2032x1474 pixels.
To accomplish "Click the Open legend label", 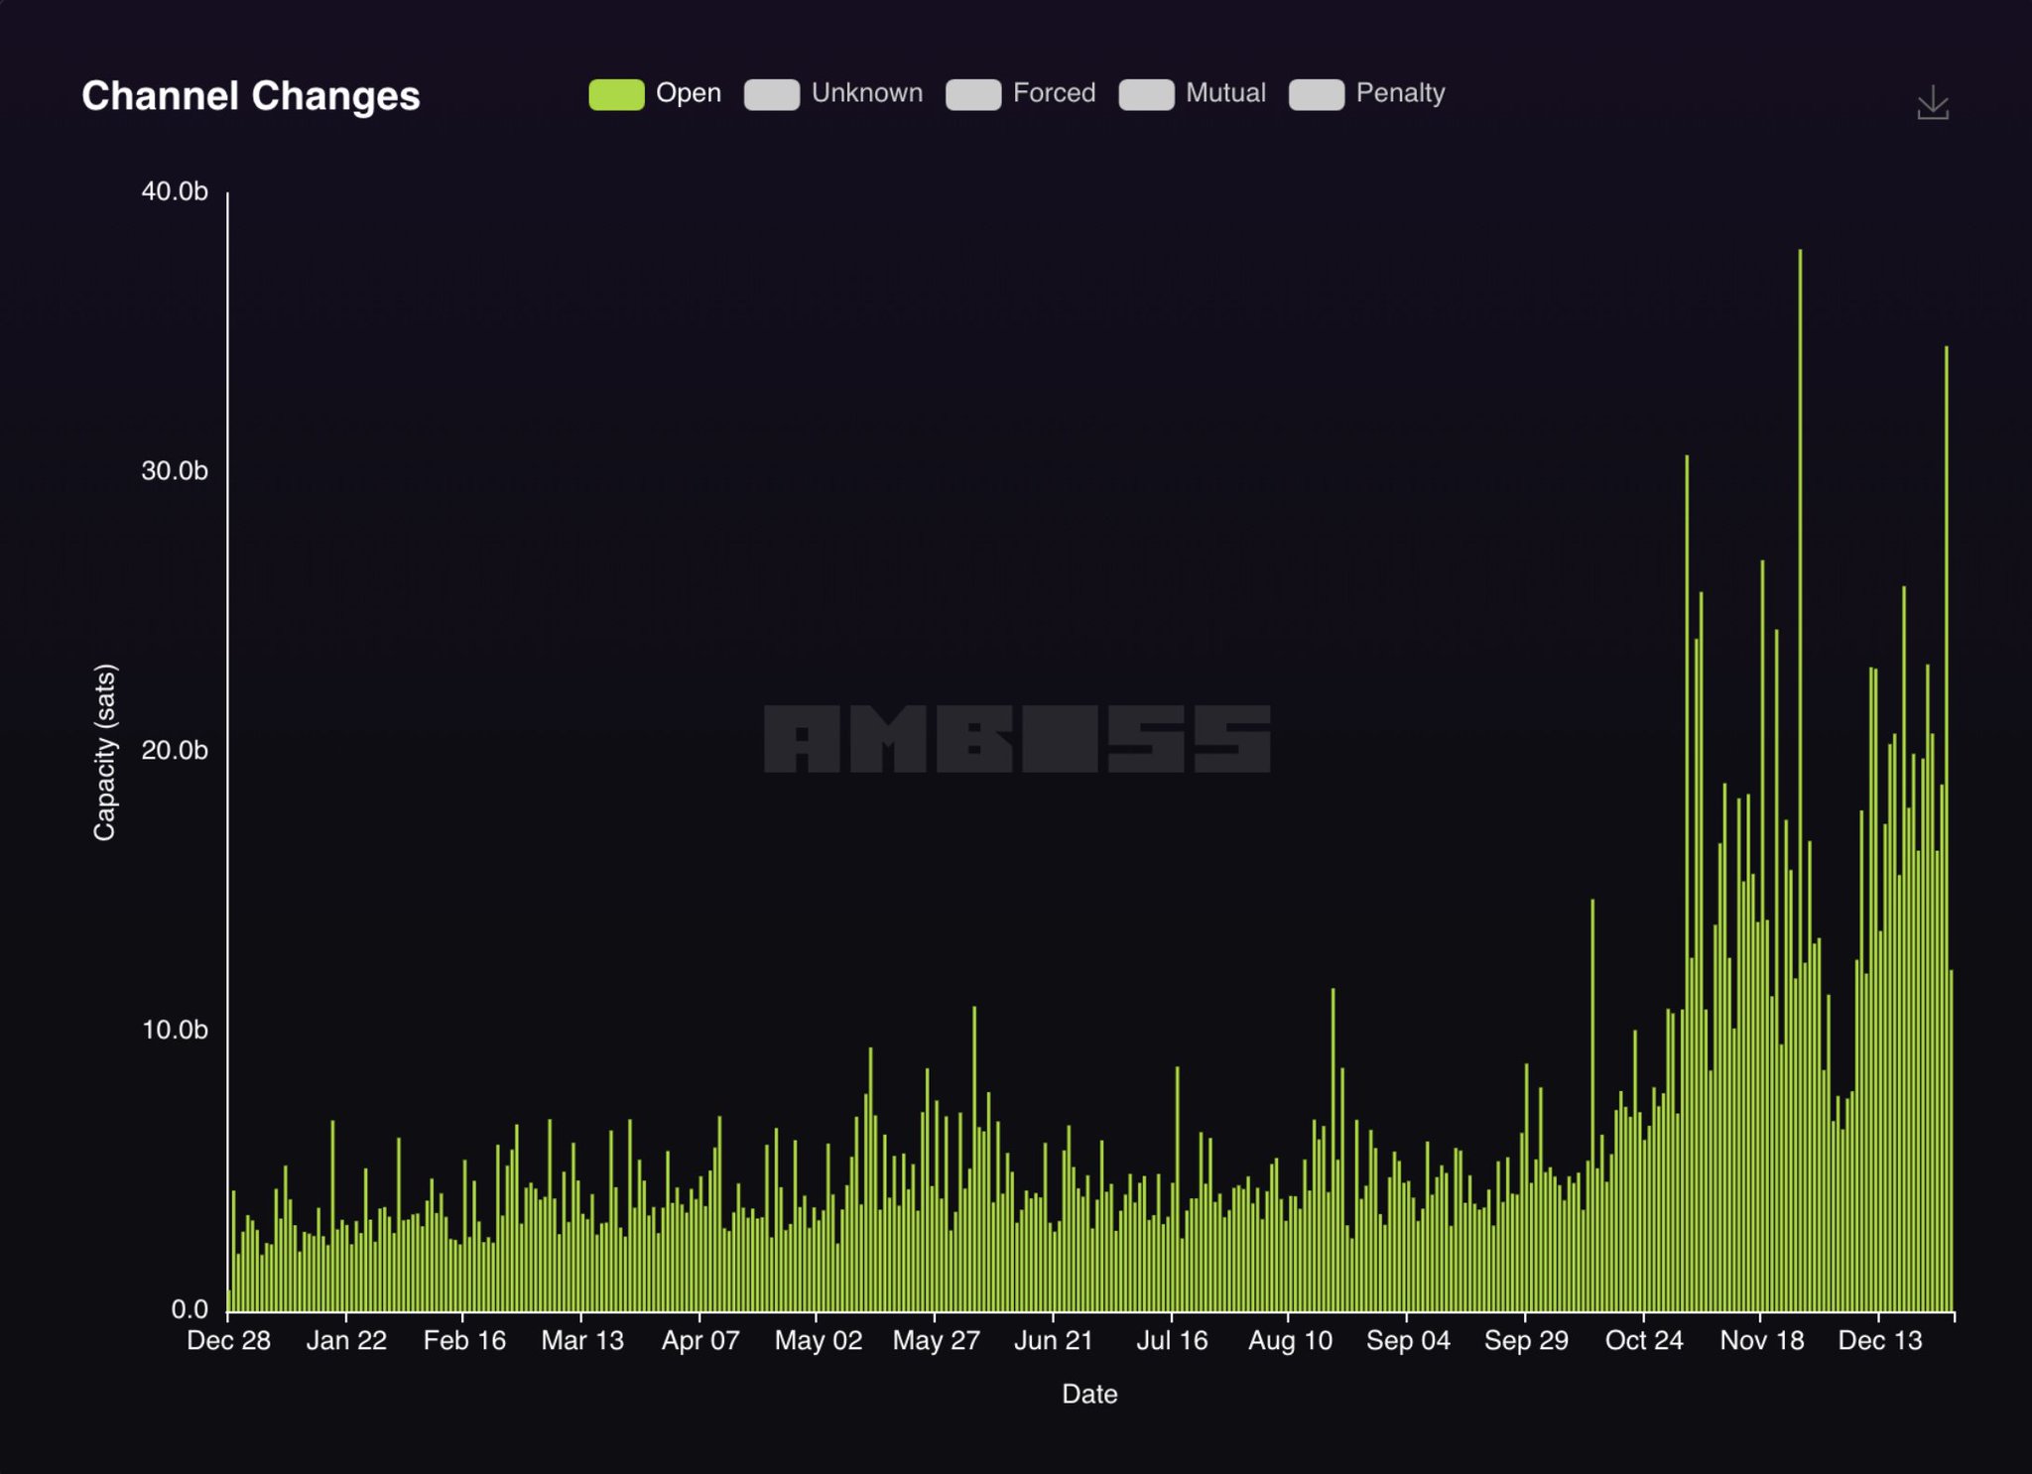I will (688, 93).
